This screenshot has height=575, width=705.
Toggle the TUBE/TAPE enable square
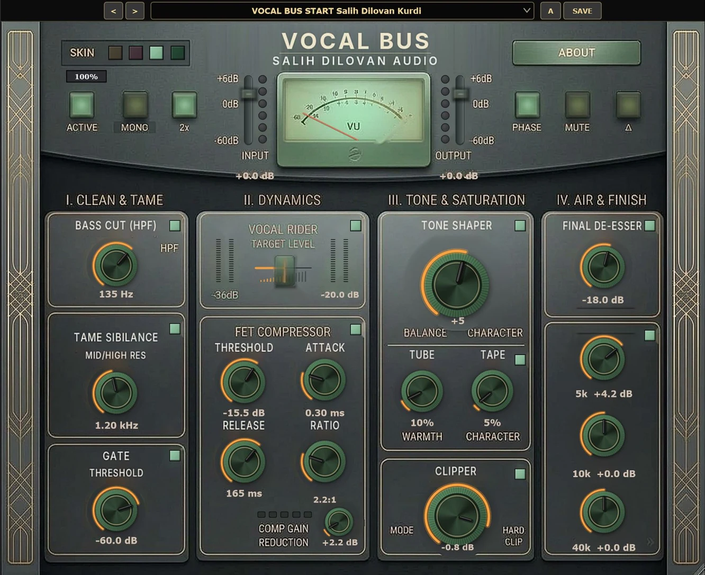click(520, 360)
